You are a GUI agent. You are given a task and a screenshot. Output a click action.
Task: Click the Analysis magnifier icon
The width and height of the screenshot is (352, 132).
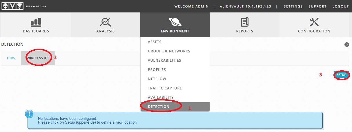(x=106, y=22)
